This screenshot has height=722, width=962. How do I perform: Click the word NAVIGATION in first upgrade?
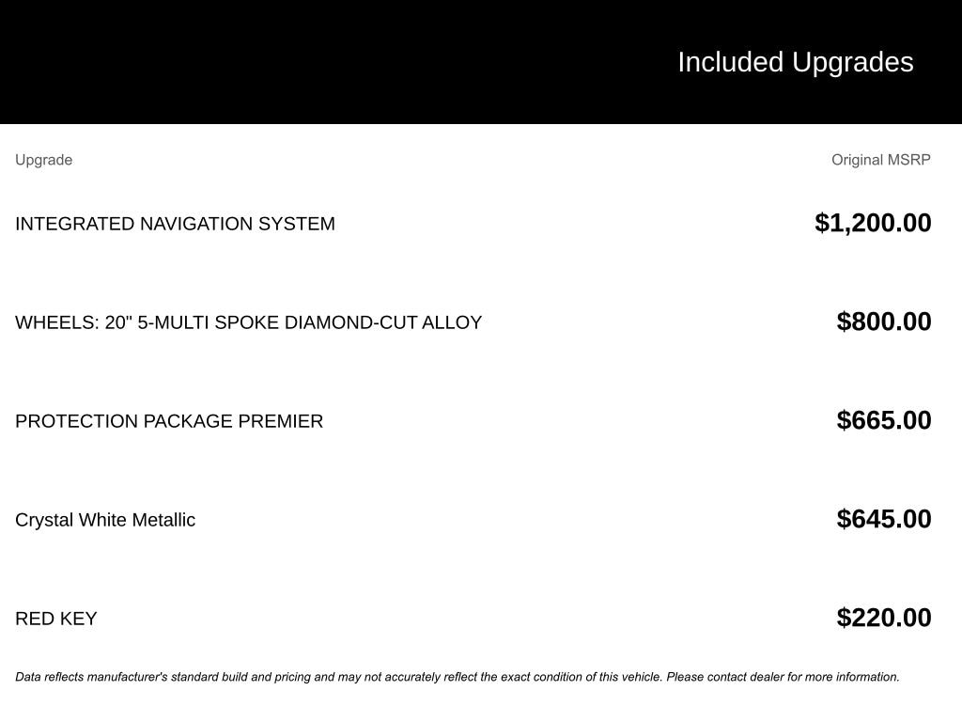[x=196, y=224]
